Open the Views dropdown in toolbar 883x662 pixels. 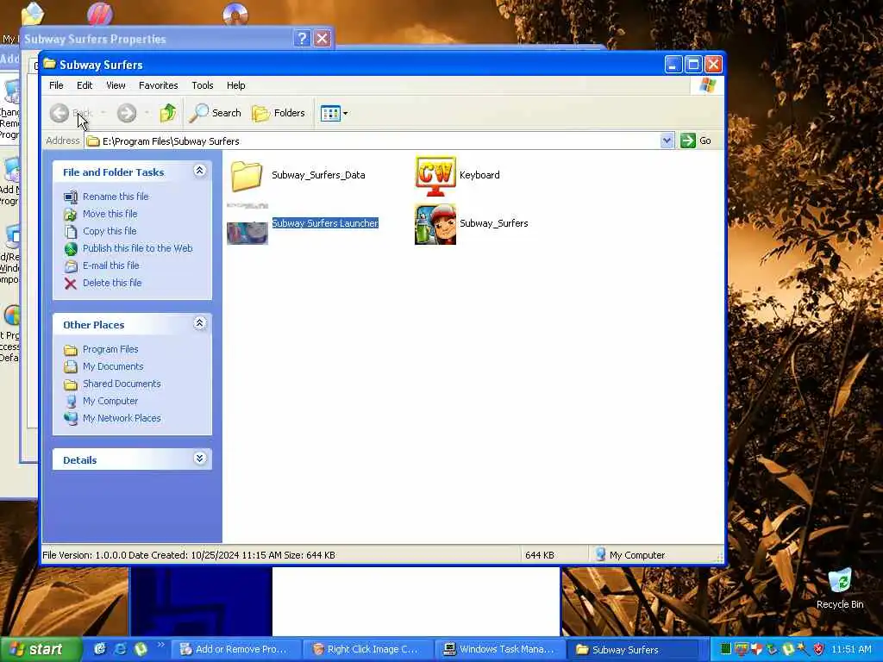[x=334, y=113]
